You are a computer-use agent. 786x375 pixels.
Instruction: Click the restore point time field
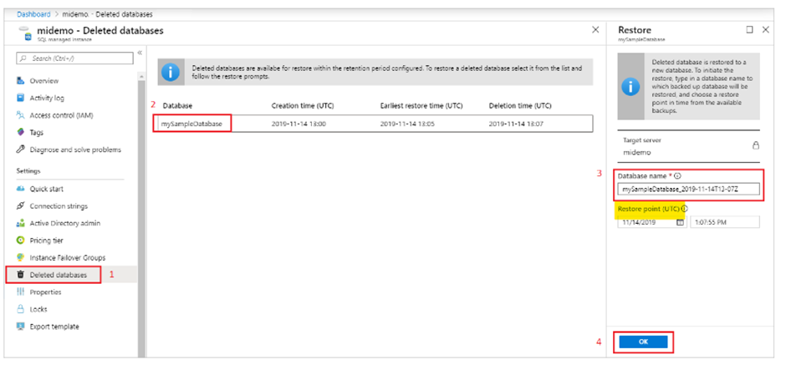tap(723, 222)
